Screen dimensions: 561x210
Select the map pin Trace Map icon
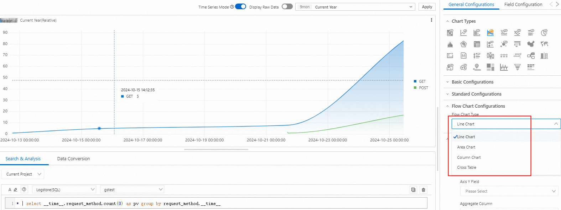pos(477,67)
